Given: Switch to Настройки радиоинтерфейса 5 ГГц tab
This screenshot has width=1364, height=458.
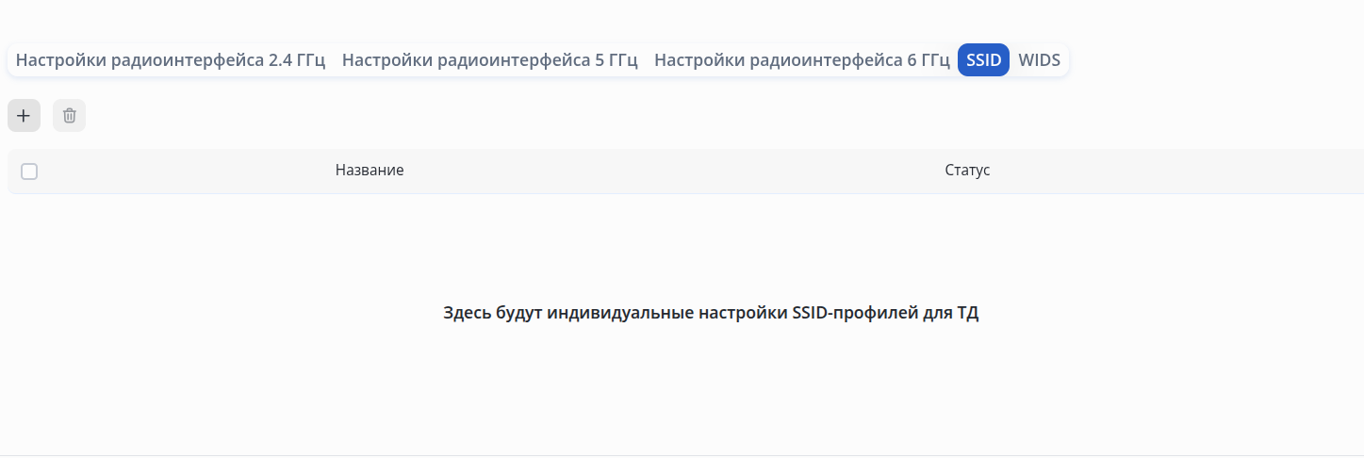Looking at the screenshot, I should click(x=490, y=60).
